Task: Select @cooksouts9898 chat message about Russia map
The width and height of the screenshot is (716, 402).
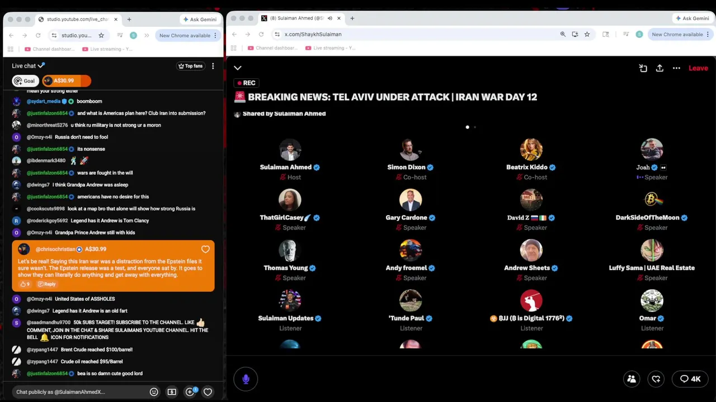Action: click(x=111, y=209)
